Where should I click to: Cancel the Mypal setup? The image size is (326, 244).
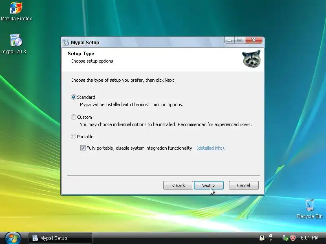pyautogui.click(x=244, y=185)
